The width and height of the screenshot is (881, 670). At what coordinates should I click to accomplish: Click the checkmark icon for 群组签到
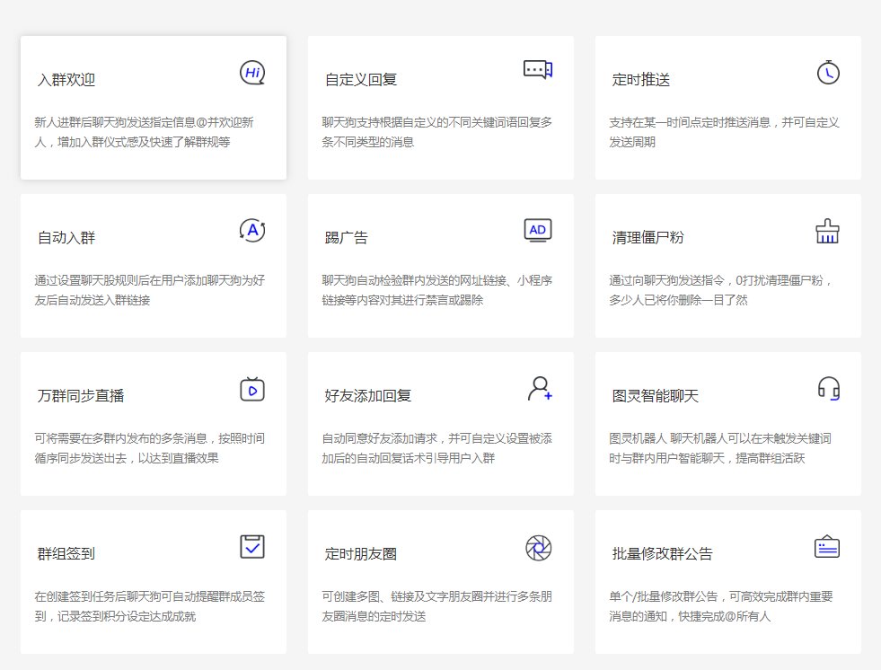[251, 547]
